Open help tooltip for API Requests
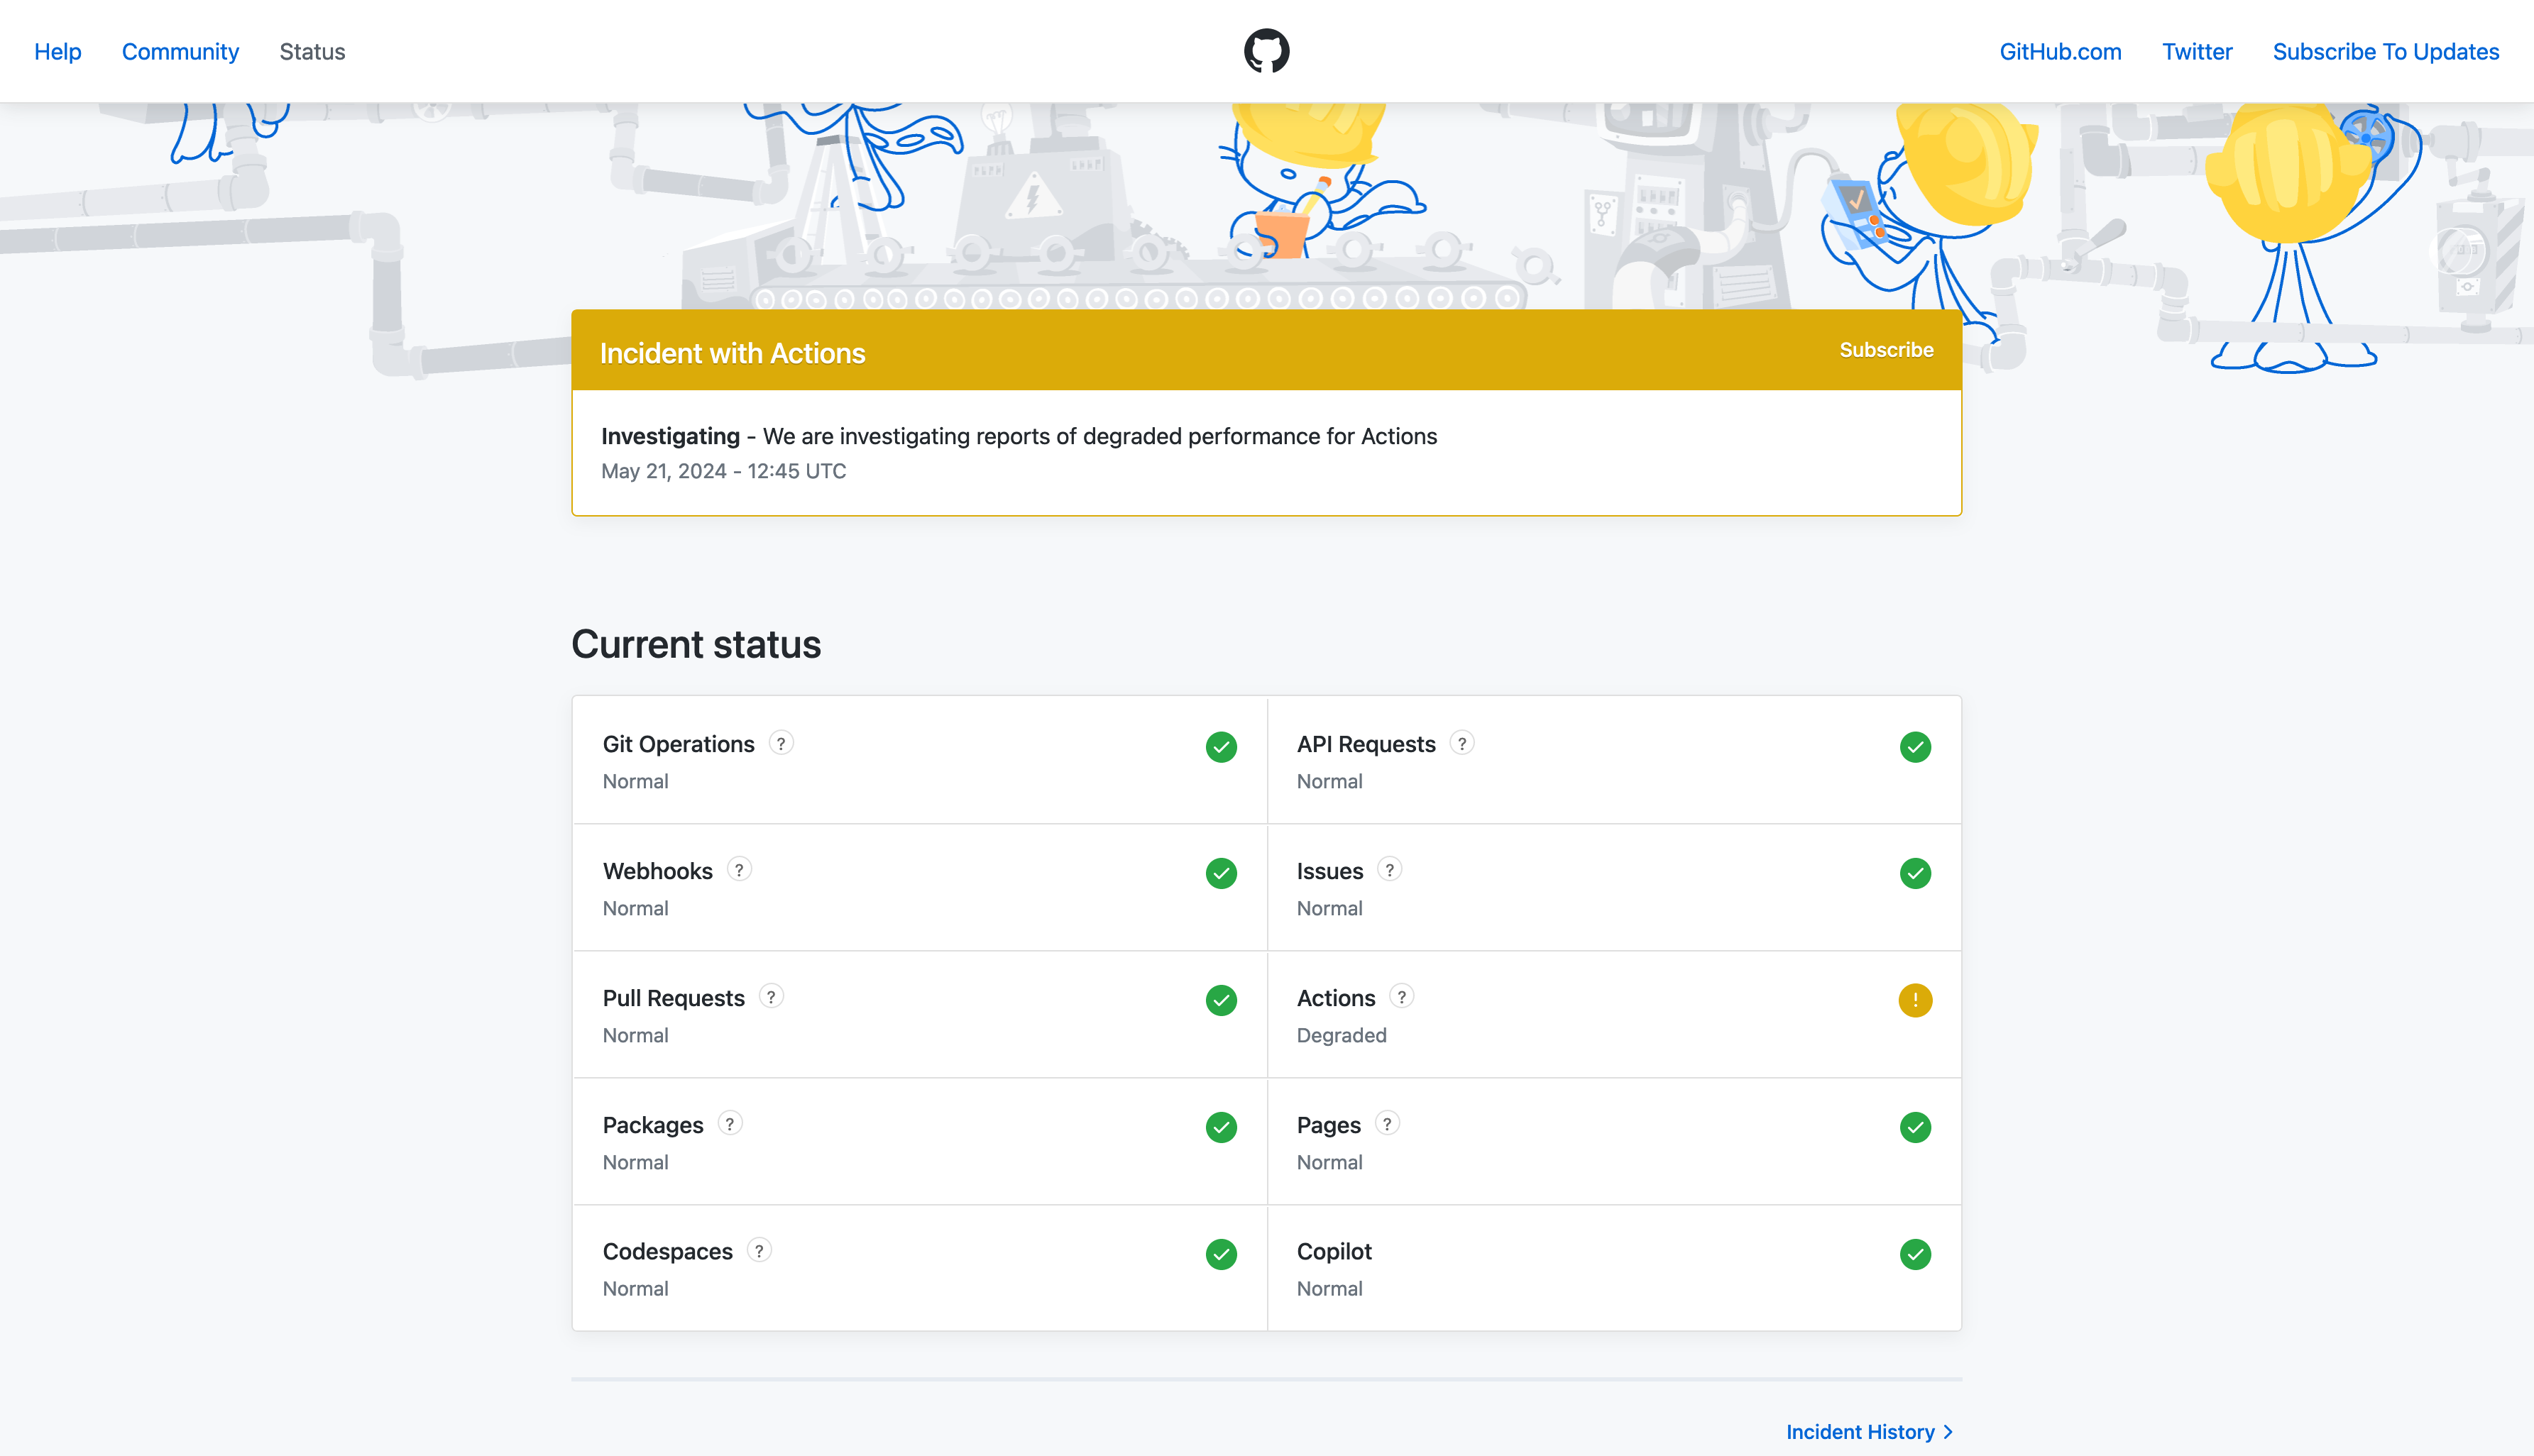2534x1456 pixels. click(1461, 743)
